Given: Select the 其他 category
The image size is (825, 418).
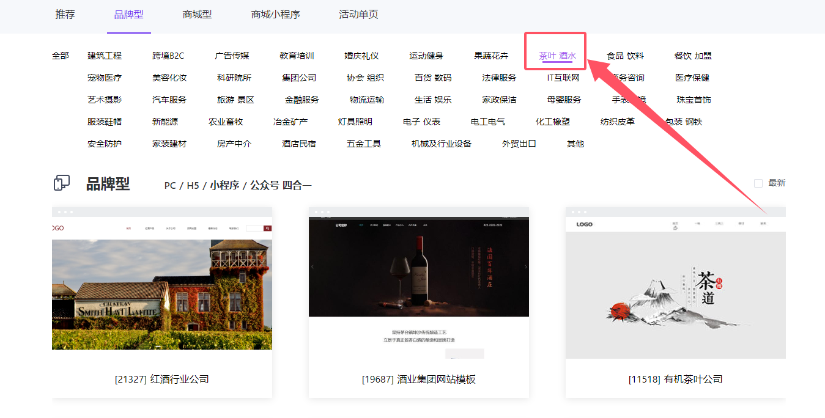Looking at the screenshot, I should tap(575, 144).
